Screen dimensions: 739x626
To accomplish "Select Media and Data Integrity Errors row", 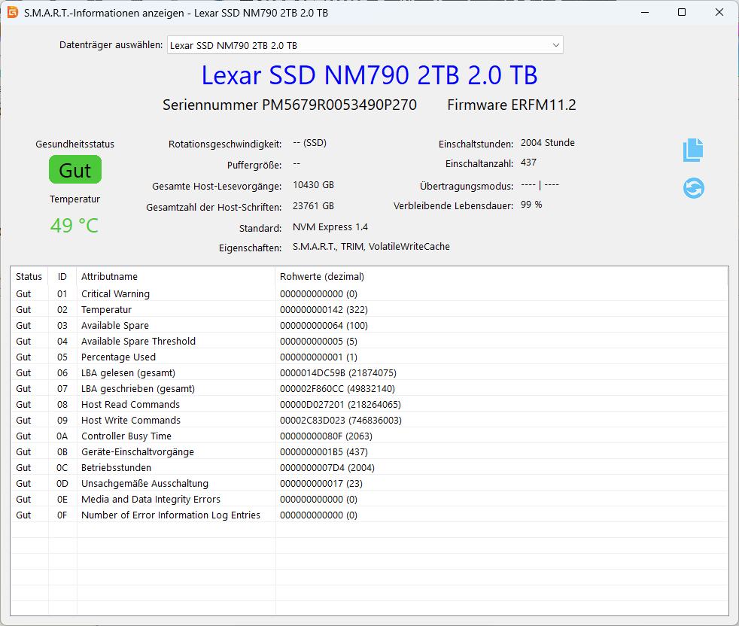I will [x=369, y=499].
